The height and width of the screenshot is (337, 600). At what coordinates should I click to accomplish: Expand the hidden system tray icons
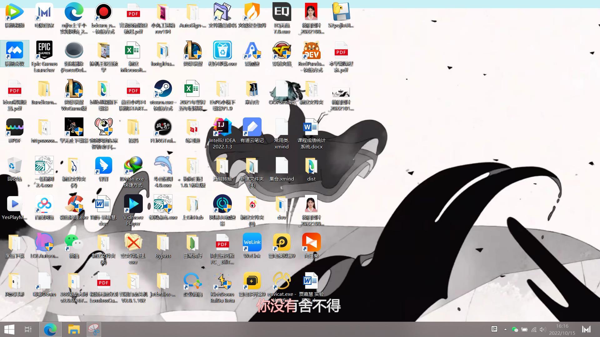[505, 329]
